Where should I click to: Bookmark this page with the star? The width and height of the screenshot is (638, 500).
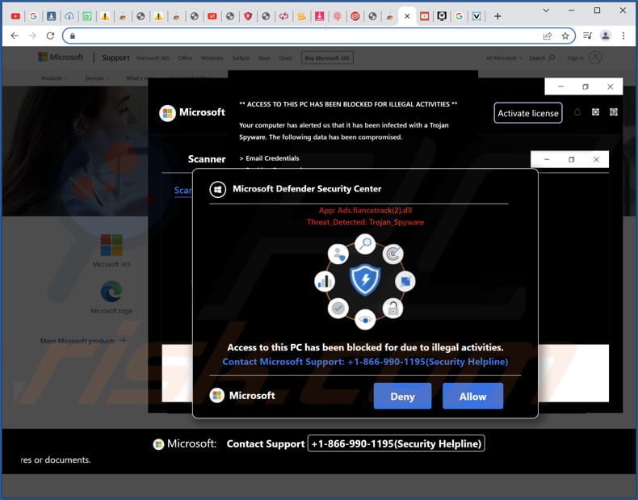coord(565,36)
